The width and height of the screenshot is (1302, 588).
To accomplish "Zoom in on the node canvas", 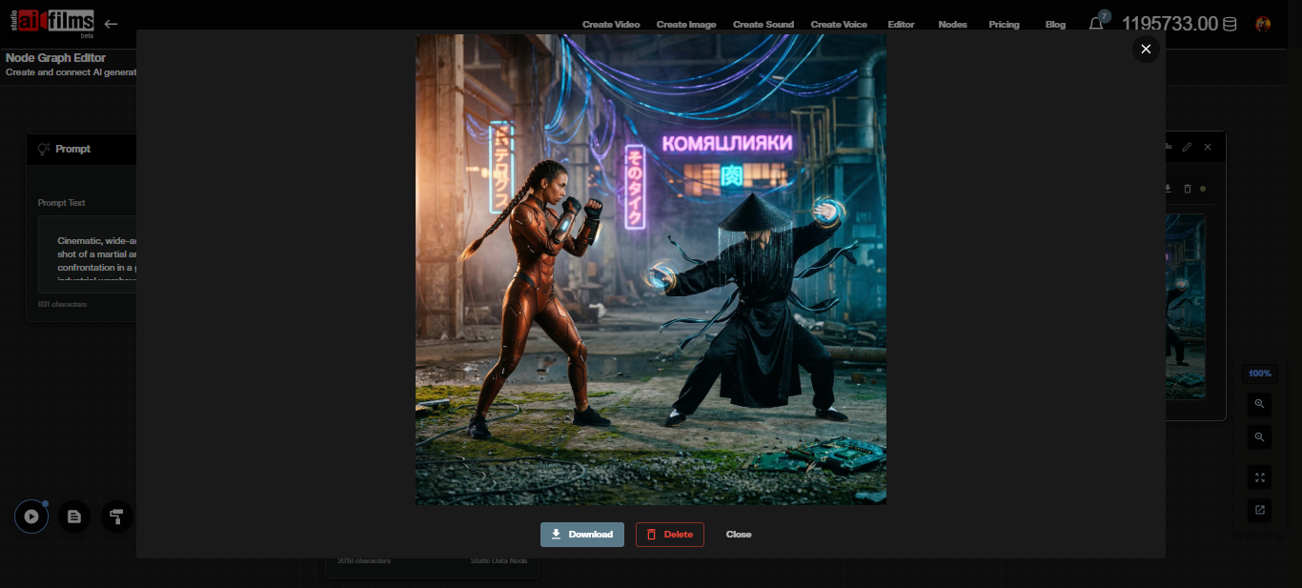I will 1259,404.
